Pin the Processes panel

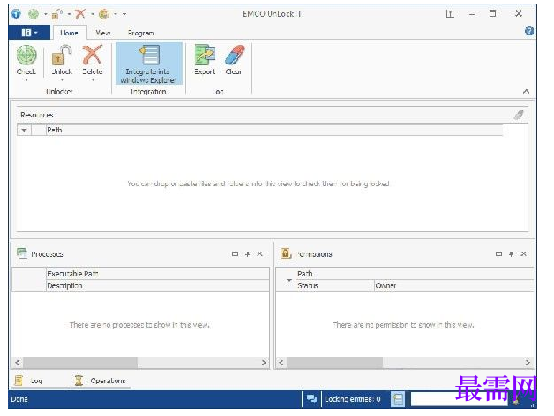[248, 254]
